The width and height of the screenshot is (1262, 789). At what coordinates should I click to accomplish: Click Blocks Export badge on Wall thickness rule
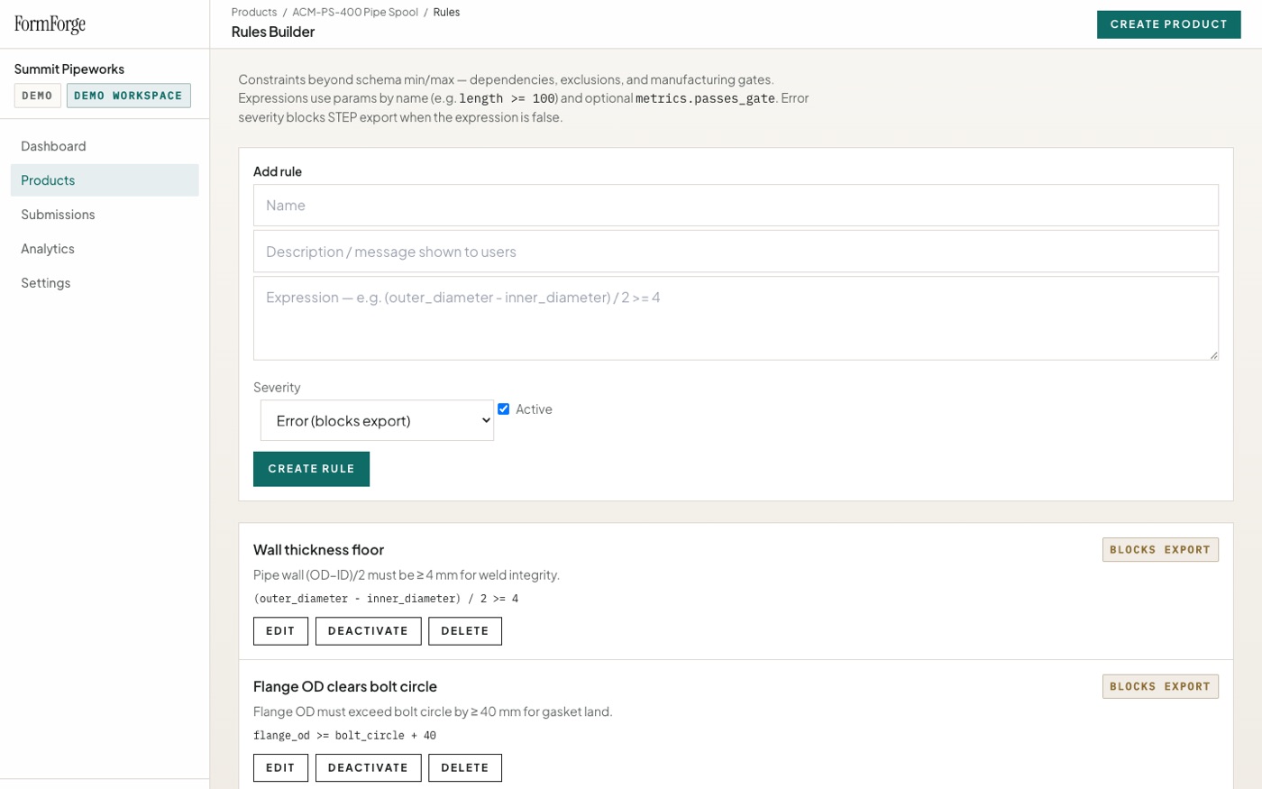(1160, 550)
